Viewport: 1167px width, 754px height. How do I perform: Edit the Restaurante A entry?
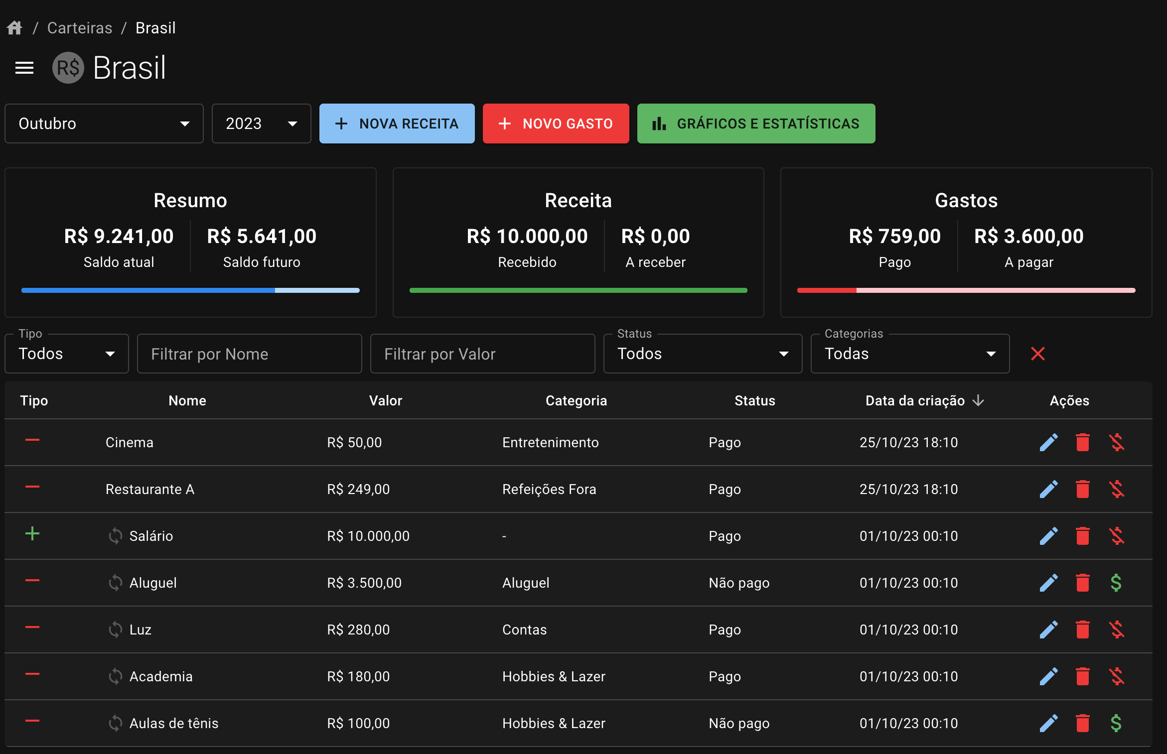1048,489
